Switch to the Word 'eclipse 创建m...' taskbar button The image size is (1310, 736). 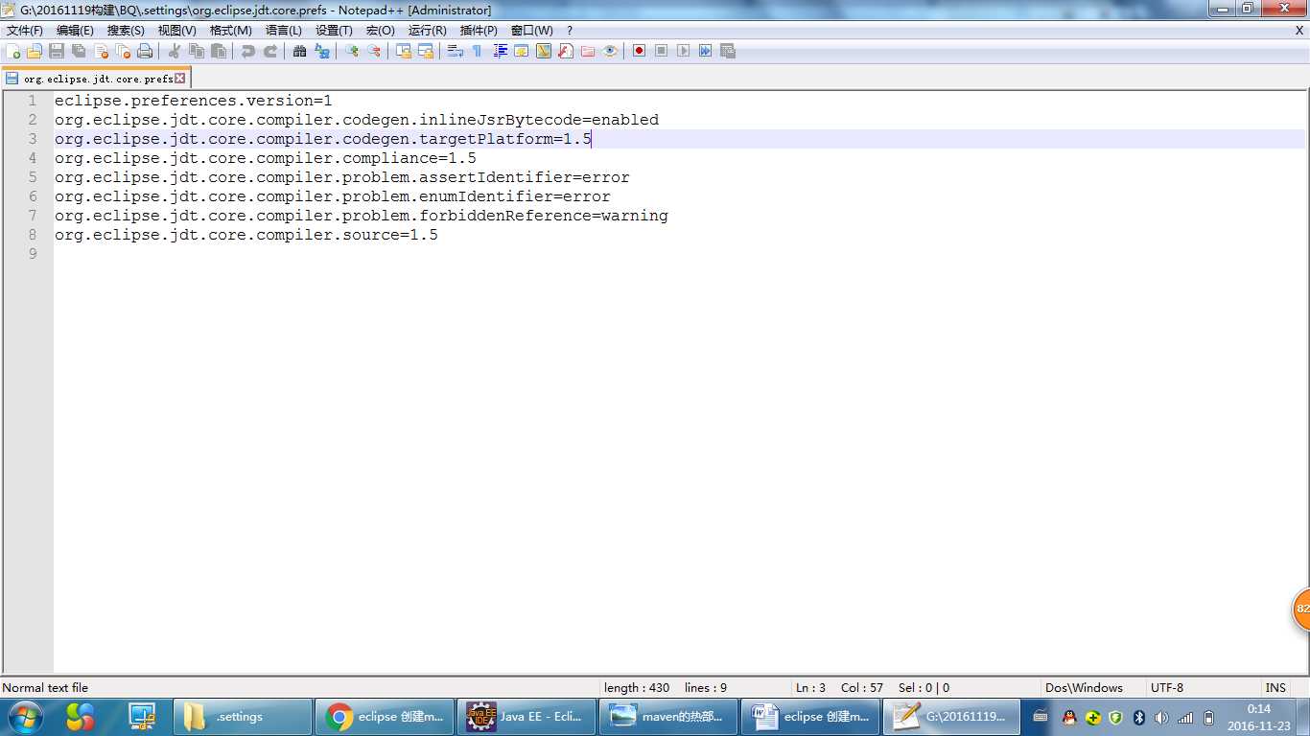[x=811, y=717]
